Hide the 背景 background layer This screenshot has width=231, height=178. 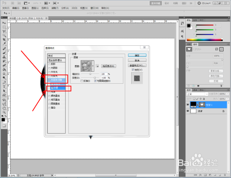188,111
